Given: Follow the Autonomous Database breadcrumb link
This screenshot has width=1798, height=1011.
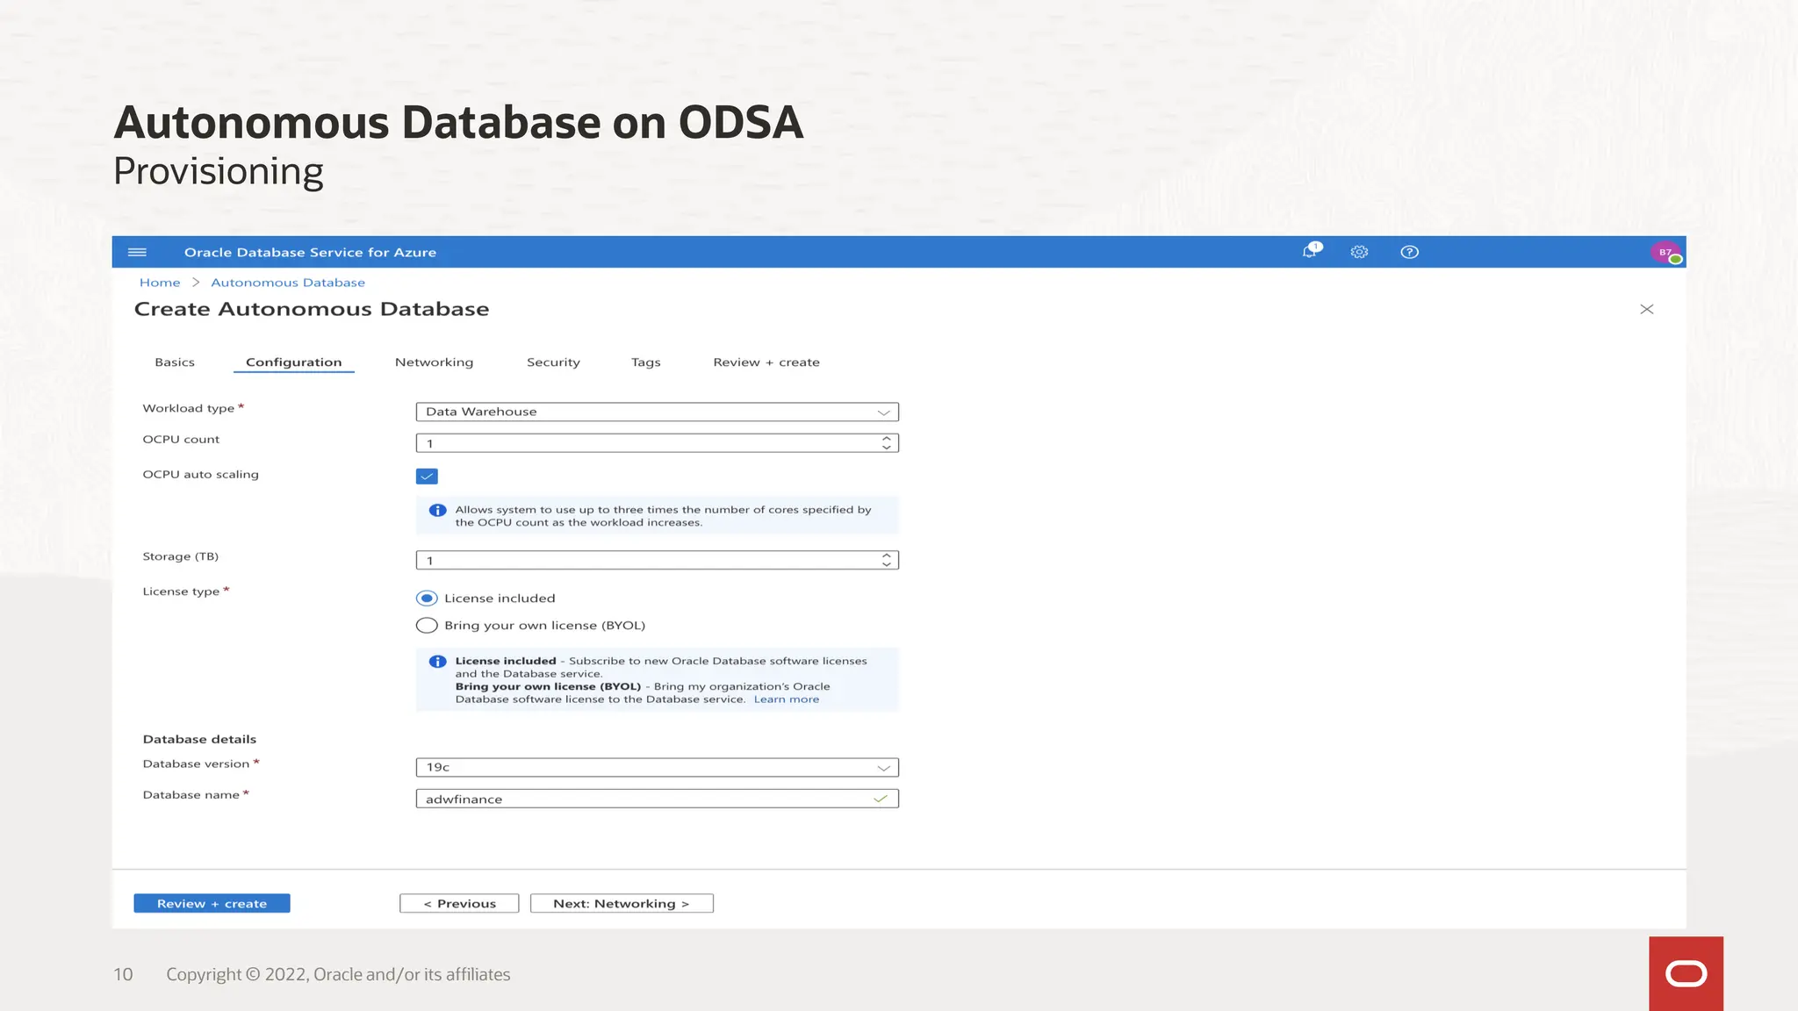Looking at the screenshot, I should 288,283.
